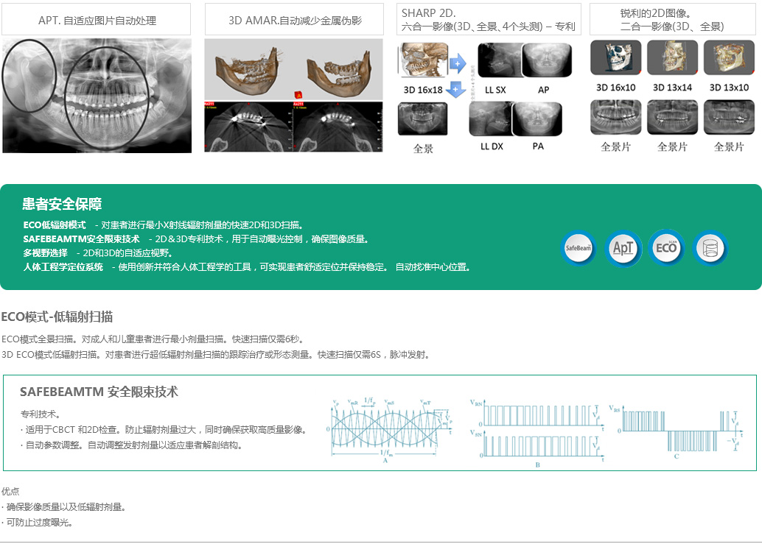Click the SAFEBEAMTM 安全限束技术 heading

(99, 392)
